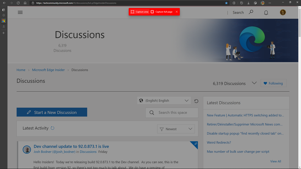301x169 pixels.
Task: Open the web capture toolbar icon
Action: click(255, 3)
